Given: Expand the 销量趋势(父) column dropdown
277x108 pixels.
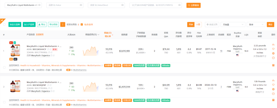Looking at the screenshot, I should click(x=98, y=34).
